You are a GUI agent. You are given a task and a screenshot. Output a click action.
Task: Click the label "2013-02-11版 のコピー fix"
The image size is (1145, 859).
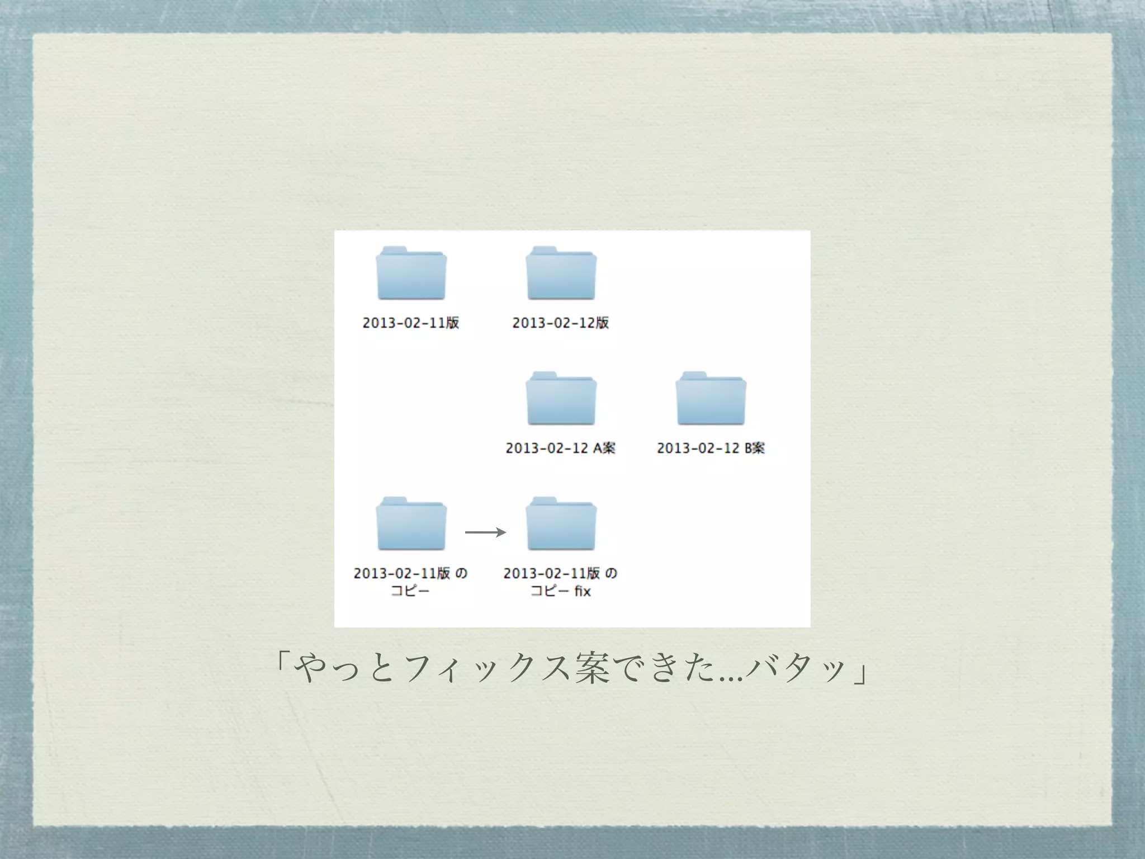pyautogui.click(x=560, y=582)
